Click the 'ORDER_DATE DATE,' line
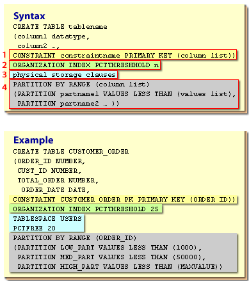 [55, 190]
